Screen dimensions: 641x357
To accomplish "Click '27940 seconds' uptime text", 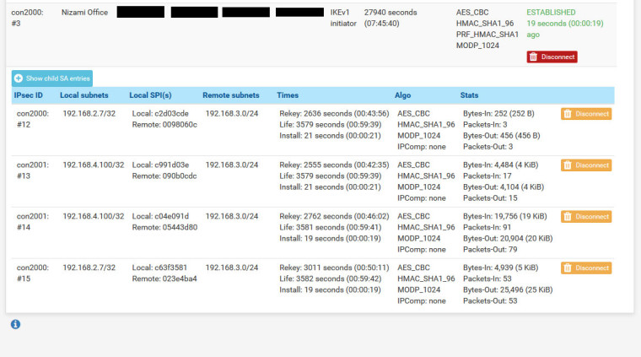I will click(x=391, y=13).
